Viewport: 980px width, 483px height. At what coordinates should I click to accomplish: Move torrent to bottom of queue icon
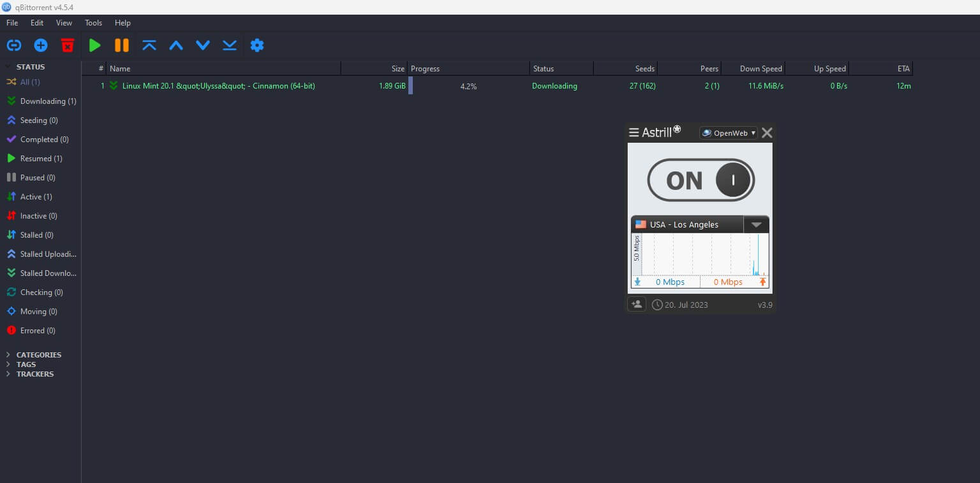[x=230, y=45]
